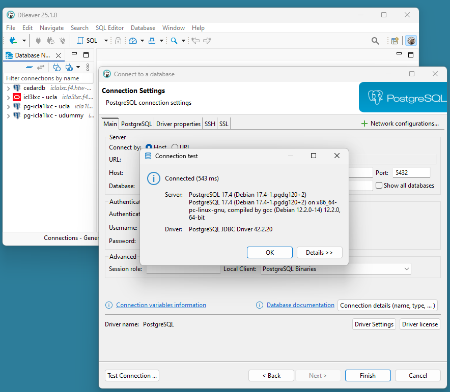The image size is (450, 392).
Task: Expand the cedardb connection node
Action: pyautogui.click(x=8, y=88)
